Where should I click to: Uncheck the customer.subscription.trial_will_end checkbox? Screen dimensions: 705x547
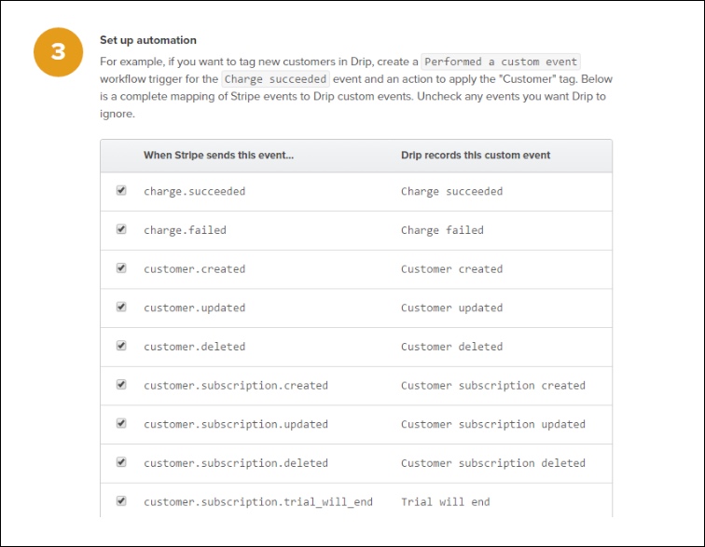tap(121, 501)
